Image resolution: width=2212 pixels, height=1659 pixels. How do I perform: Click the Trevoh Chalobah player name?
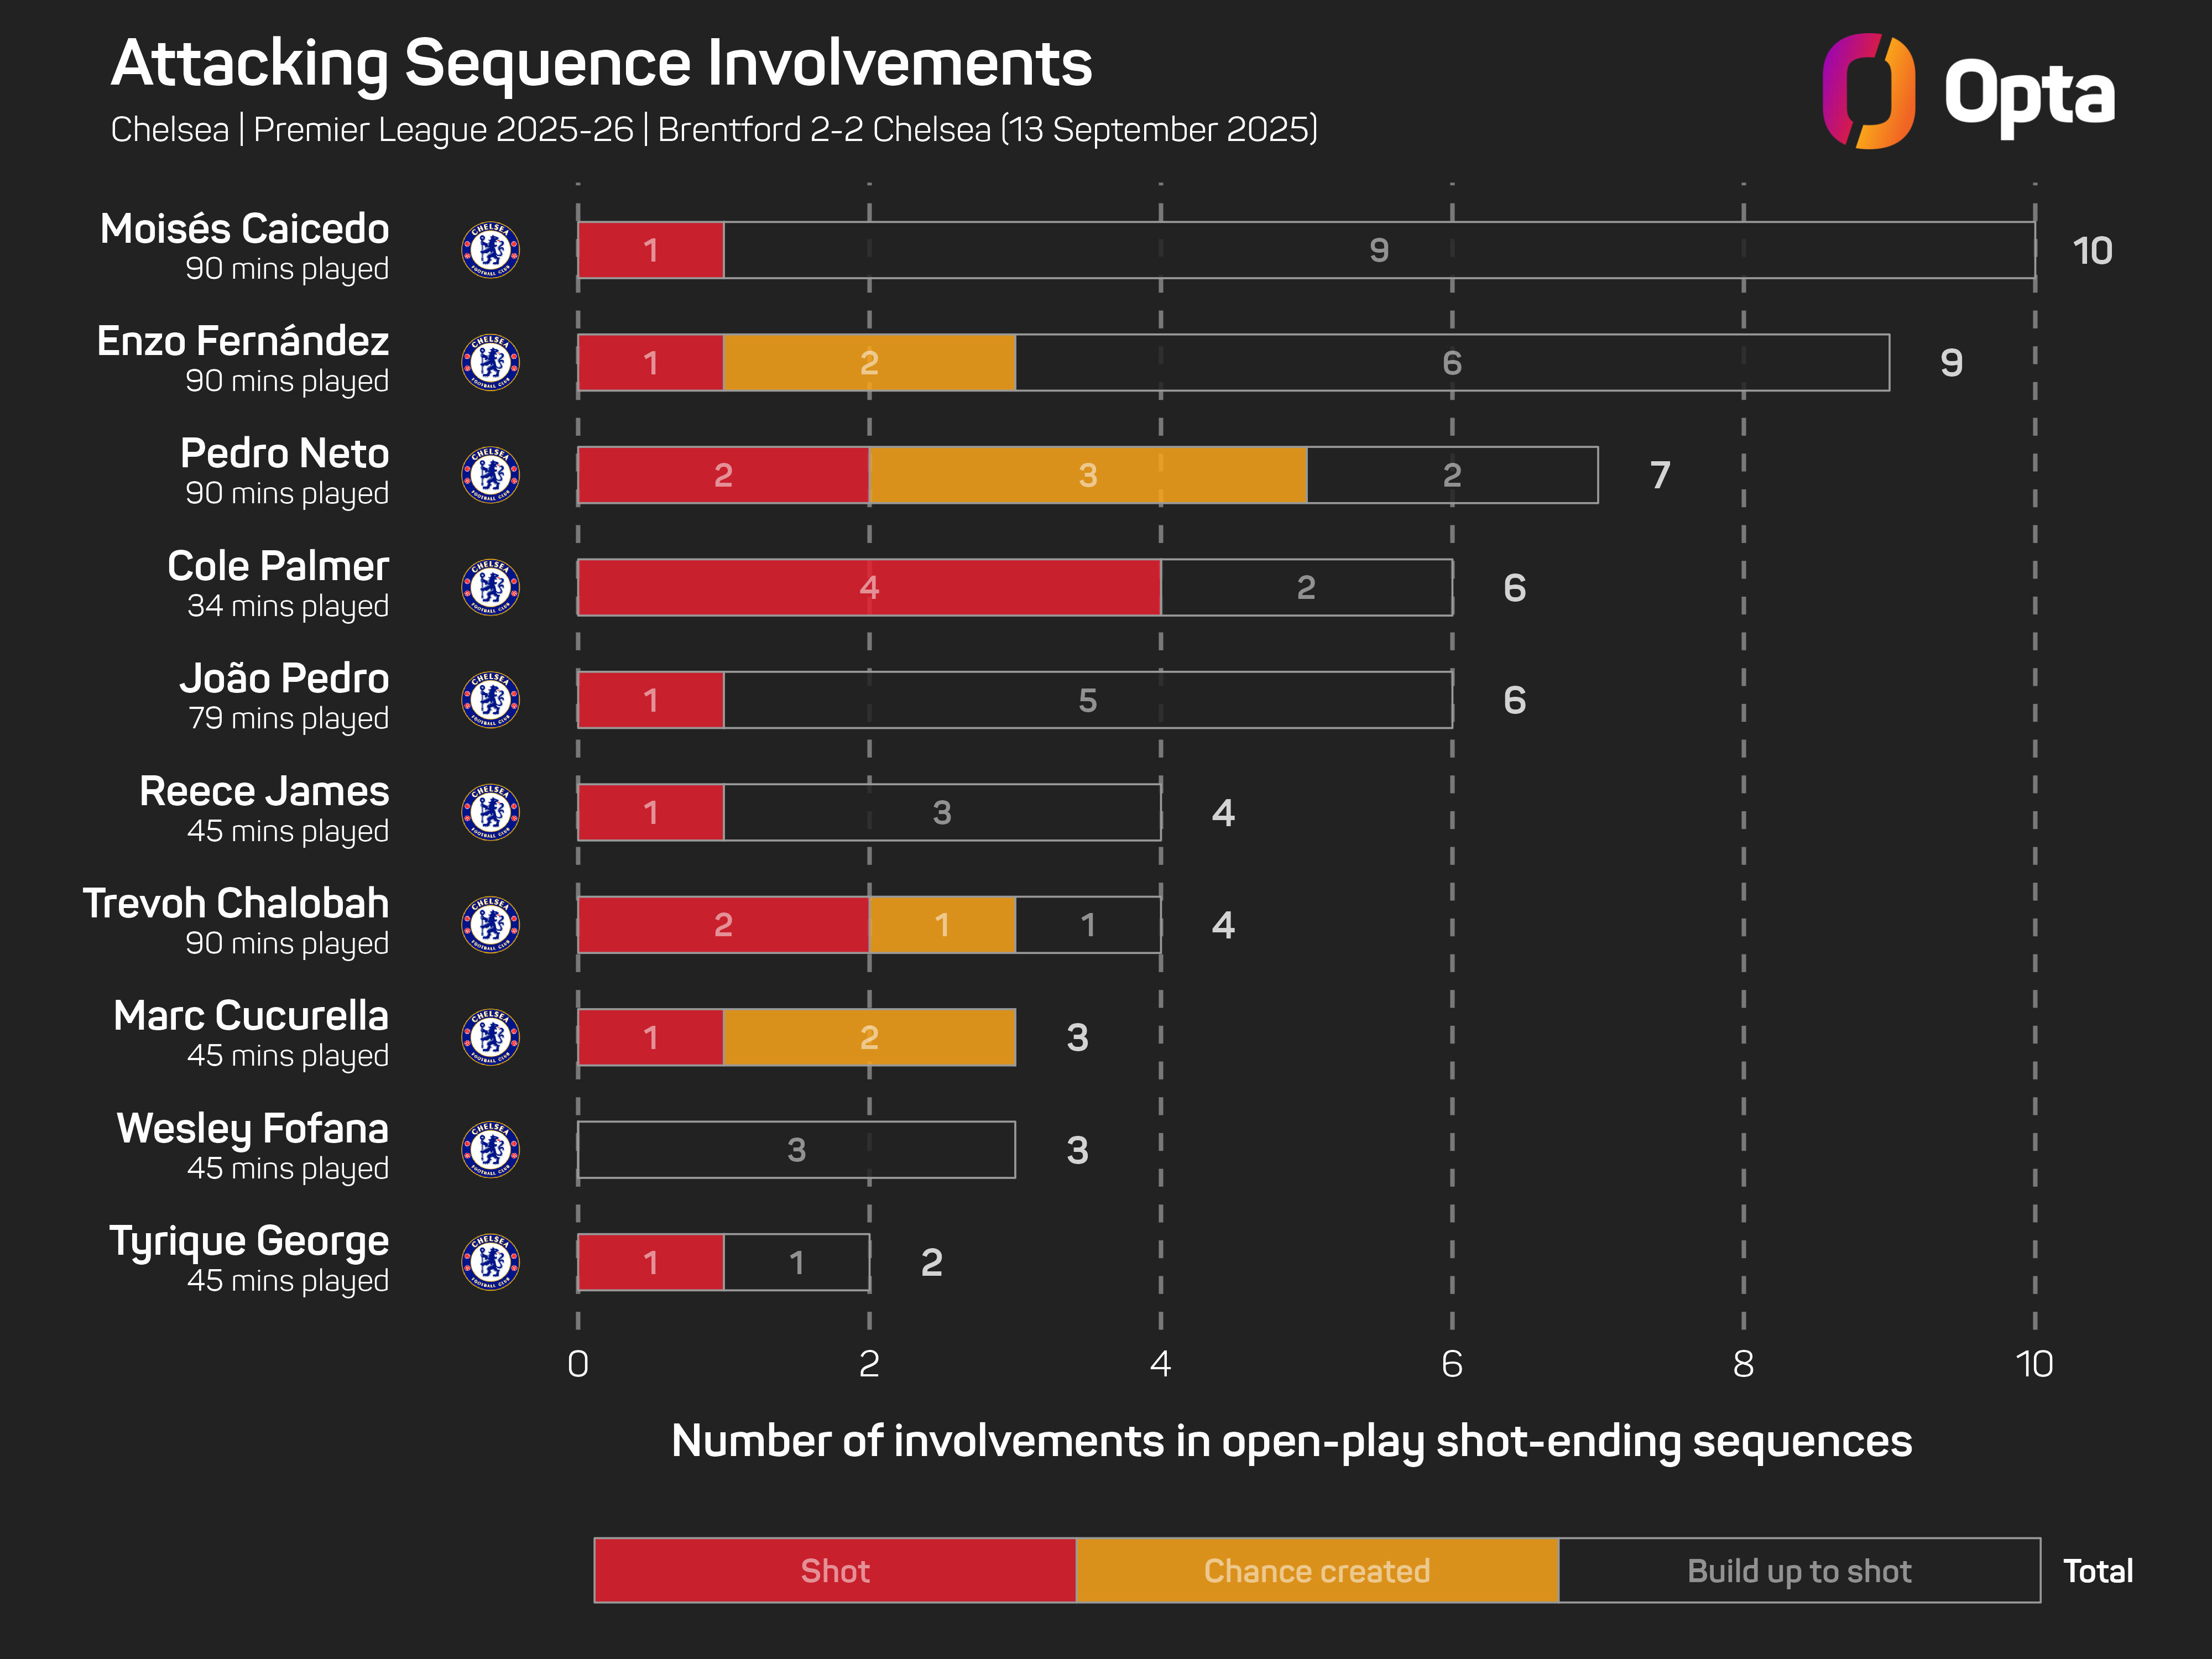[236, 904]
